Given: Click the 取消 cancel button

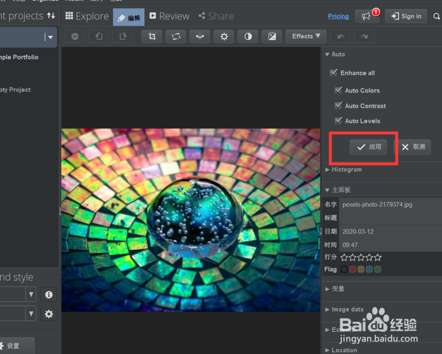Looking at the screenshot, I should tap(413, 147).
